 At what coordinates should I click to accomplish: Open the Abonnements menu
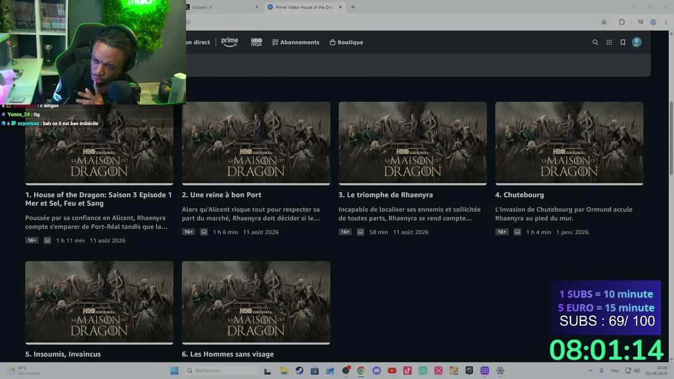coord(295,42)
